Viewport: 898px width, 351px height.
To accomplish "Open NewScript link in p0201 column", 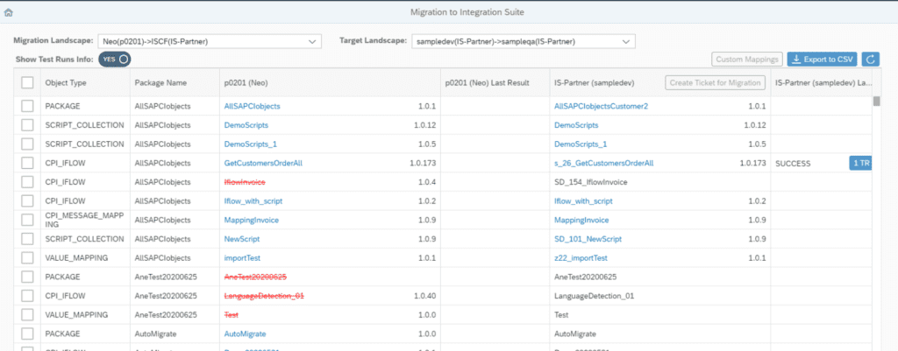I will (242, 238).
